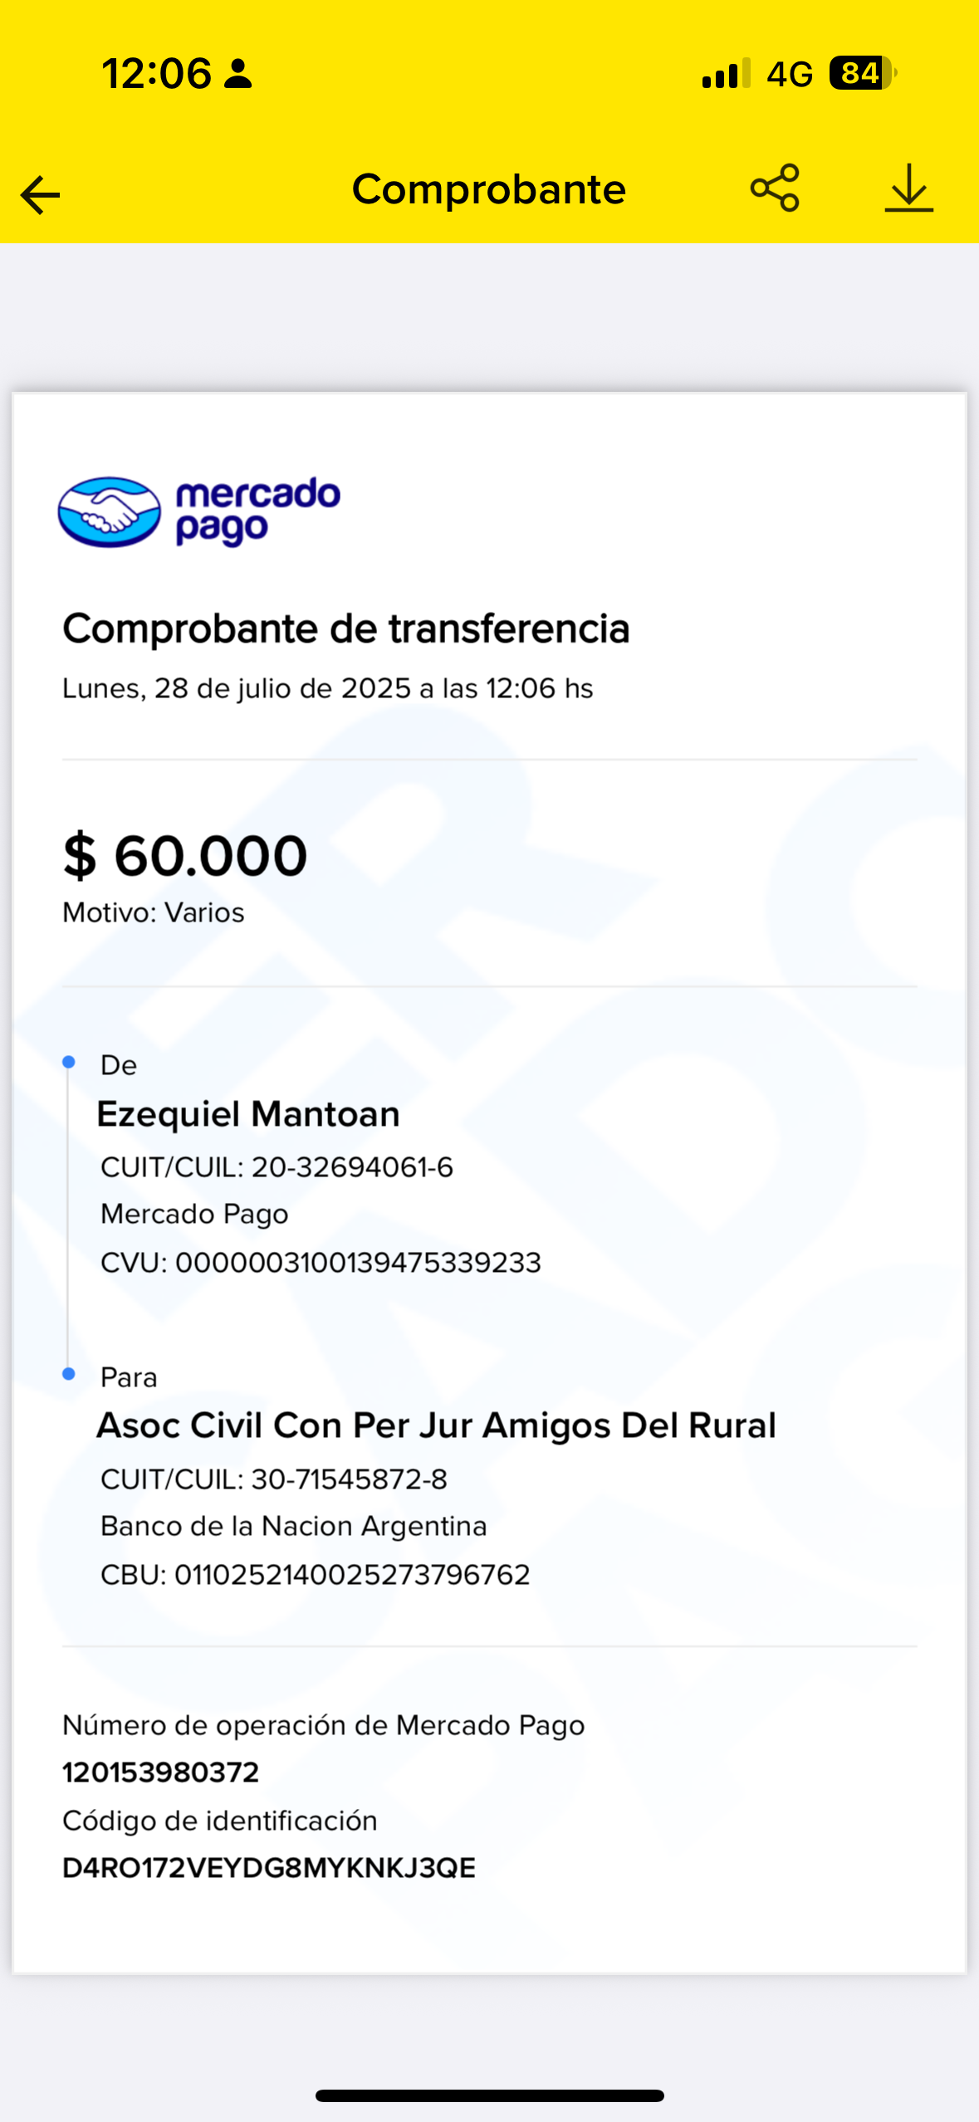Viewport: 979px width, 2122px height.
Task: Tap the person icon beside clock
Action: (x=238, y=73)
